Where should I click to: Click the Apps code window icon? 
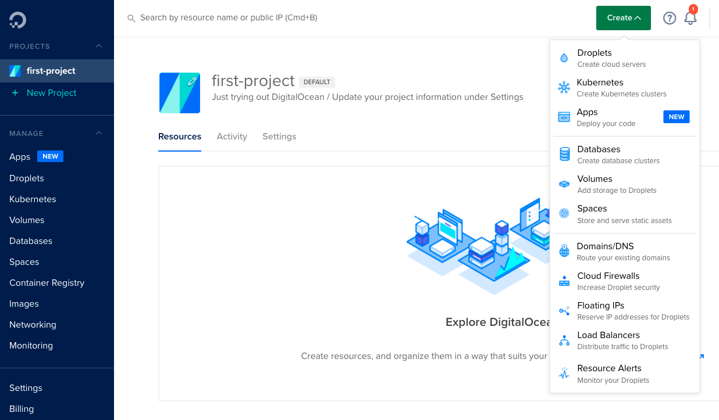coord(564,117)
